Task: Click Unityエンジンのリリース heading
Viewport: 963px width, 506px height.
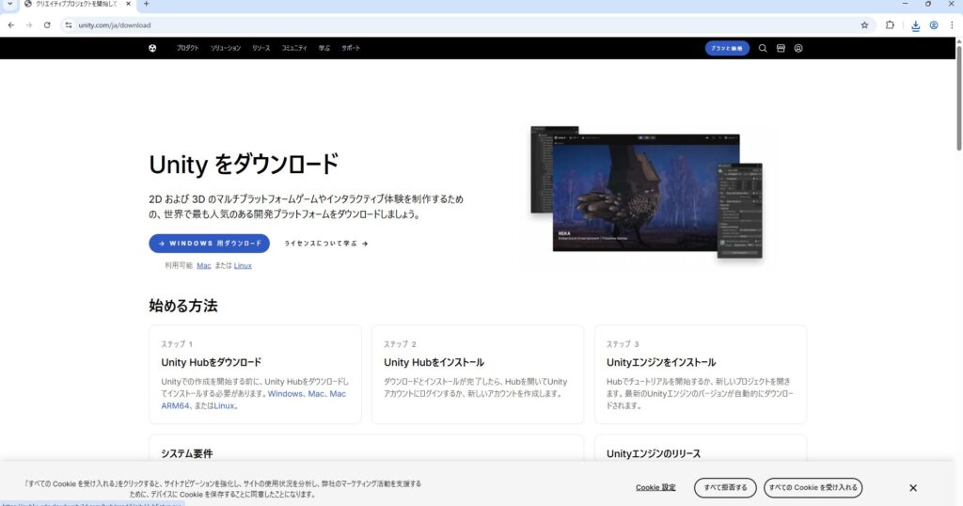Action: pyautogui.click(x=654, y=454)
